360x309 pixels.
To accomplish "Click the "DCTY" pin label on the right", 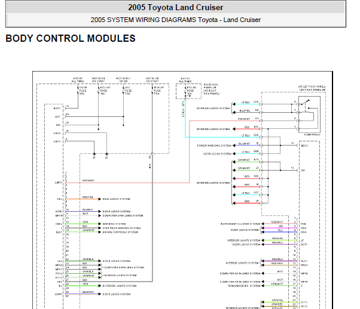I will [x=304, y=245].
